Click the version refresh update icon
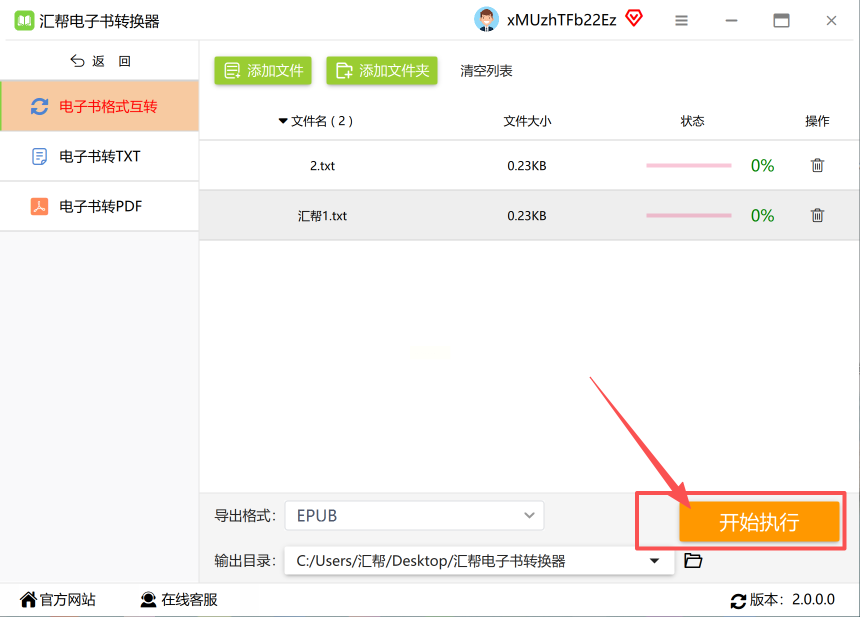Screen dimensions: 860x617 (738, 600)
